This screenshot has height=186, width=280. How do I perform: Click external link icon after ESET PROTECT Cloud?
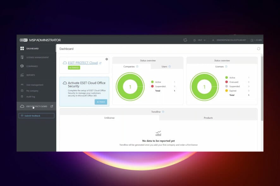[x=100, y=63]
